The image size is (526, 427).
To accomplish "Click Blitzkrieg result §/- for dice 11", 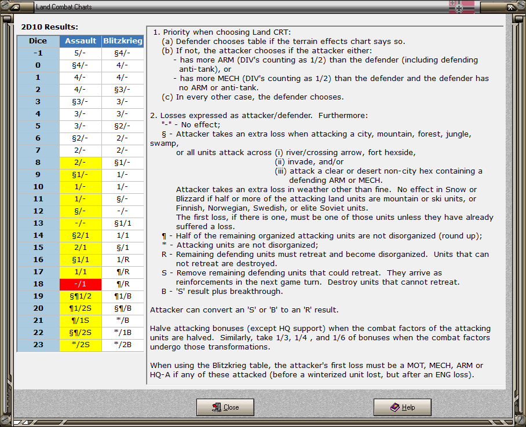I will [123, 199].
